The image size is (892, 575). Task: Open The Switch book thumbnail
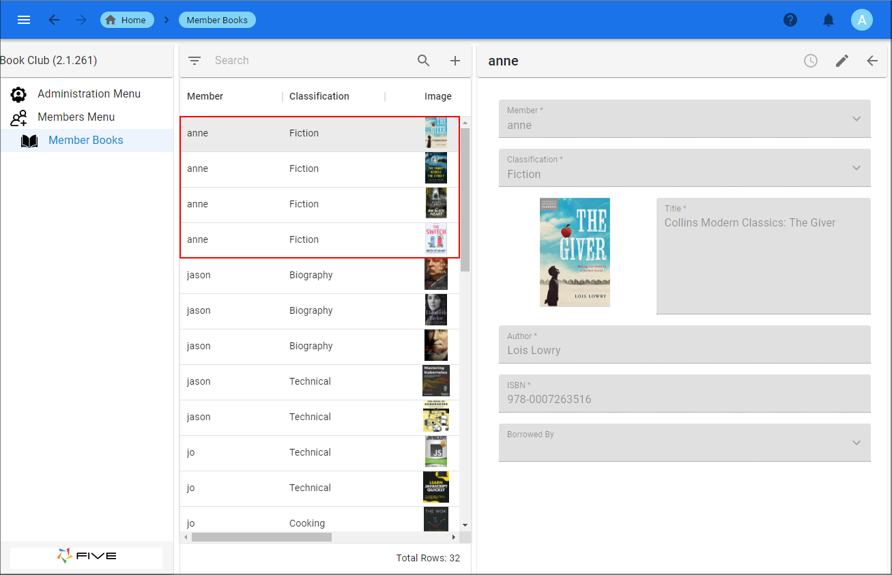pyautogui.click(x=436, y=239)
